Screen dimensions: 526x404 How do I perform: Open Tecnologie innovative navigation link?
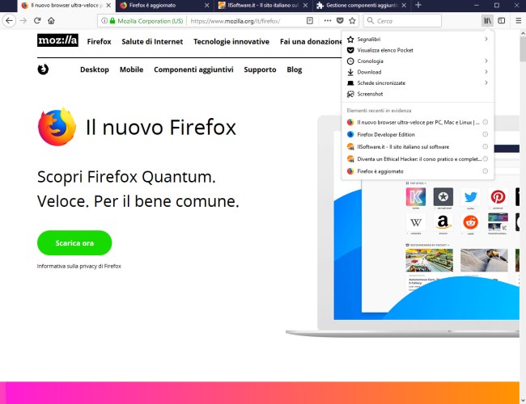coord(231,41)
